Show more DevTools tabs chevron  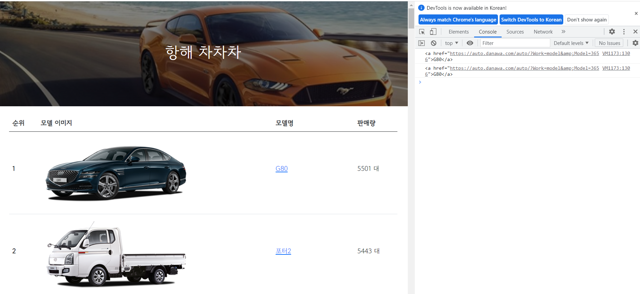(563, 32)
